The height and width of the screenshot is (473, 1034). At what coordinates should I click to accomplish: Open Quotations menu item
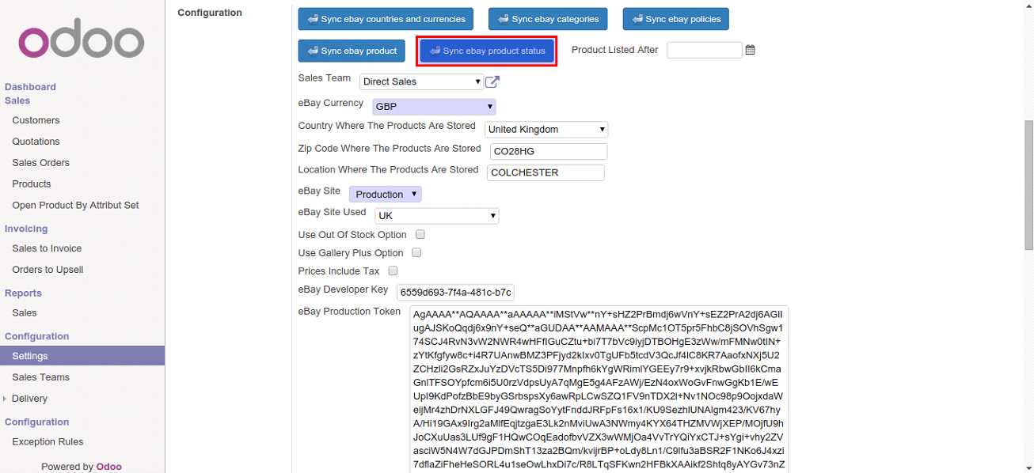[x=36, y=142]
